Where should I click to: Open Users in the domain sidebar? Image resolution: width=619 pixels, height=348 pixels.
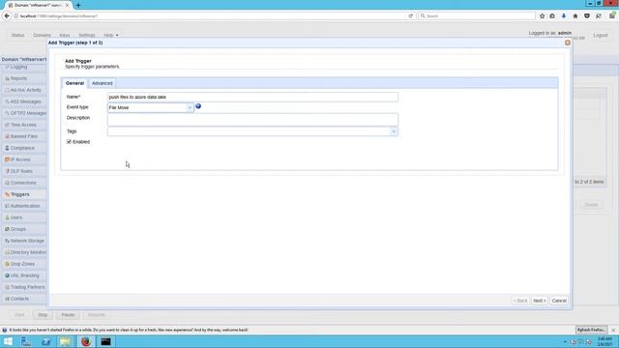[x=16, y=217]
